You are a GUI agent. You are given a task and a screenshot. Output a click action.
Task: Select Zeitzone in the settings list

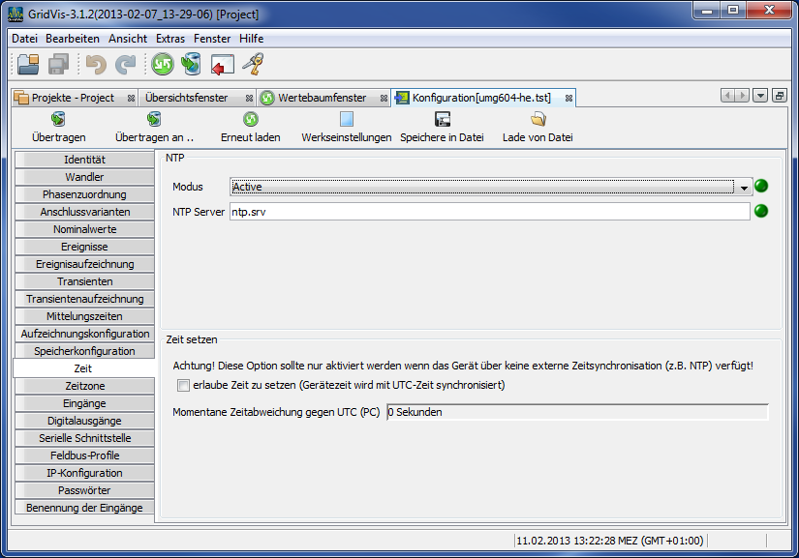coord(84,385)
